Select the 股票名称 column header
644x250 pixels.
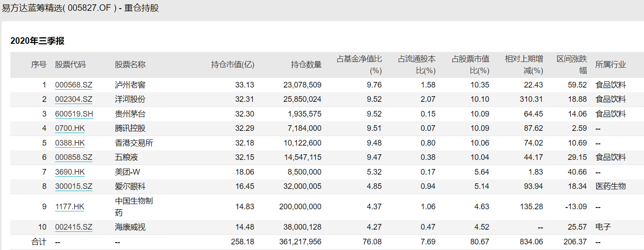pyautogui.click(x=130, y=65)
